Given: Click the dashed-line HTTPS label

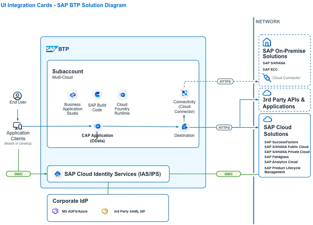Looking at the screenshot, I should coord(225,81).
